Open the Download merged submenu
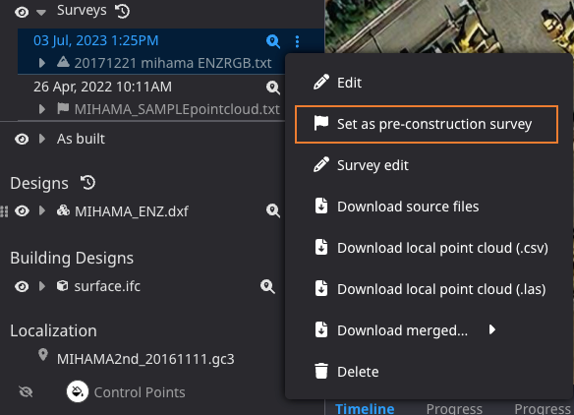 point(430,330)
